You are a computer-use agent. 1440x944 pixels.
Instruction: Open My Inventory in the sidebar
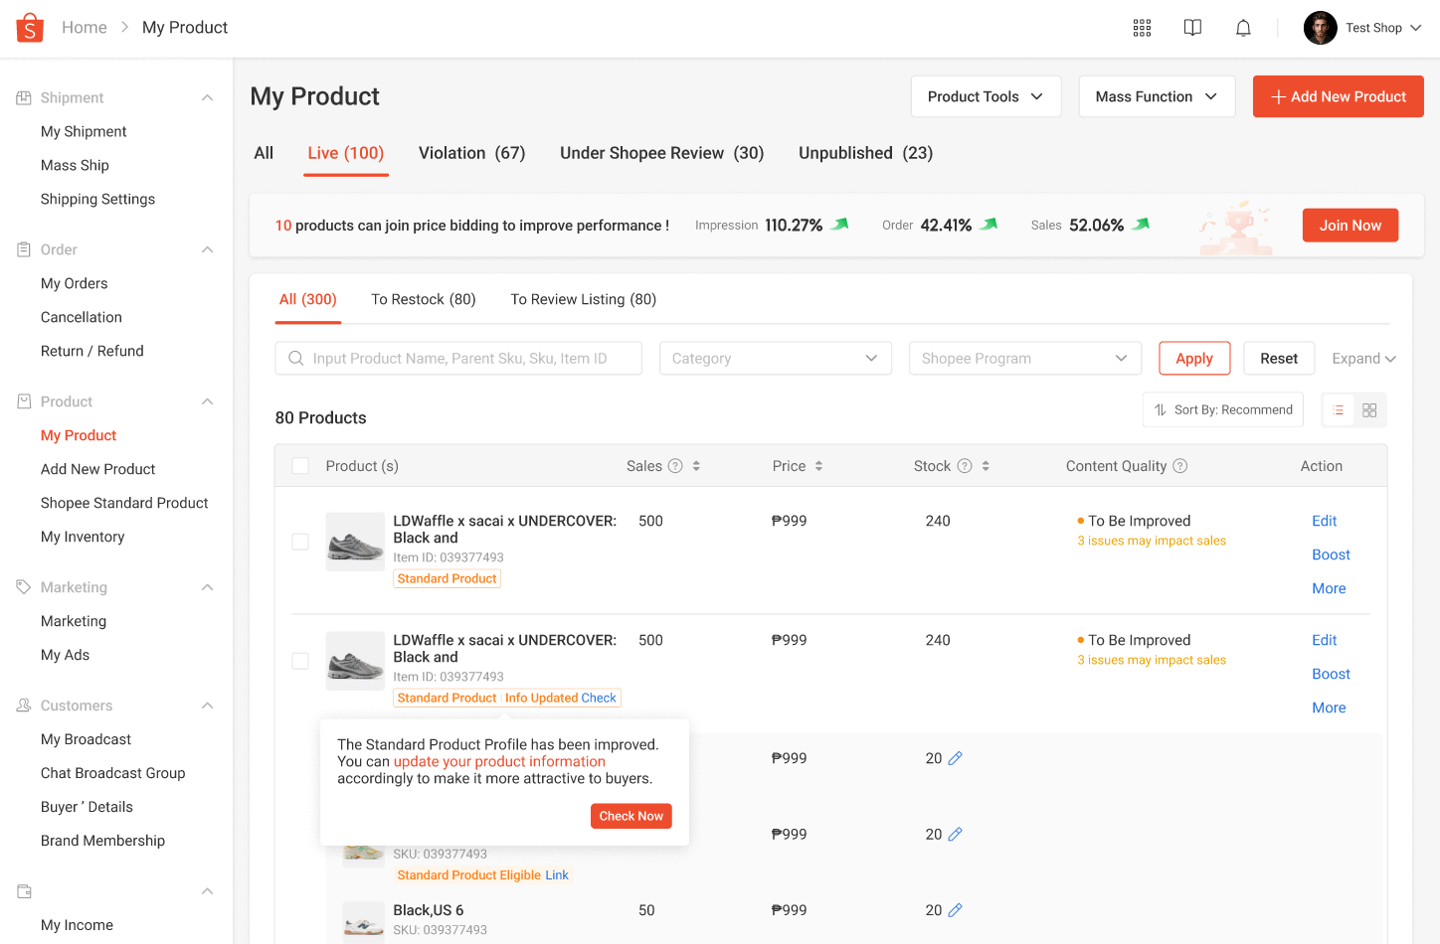(83, 537)
